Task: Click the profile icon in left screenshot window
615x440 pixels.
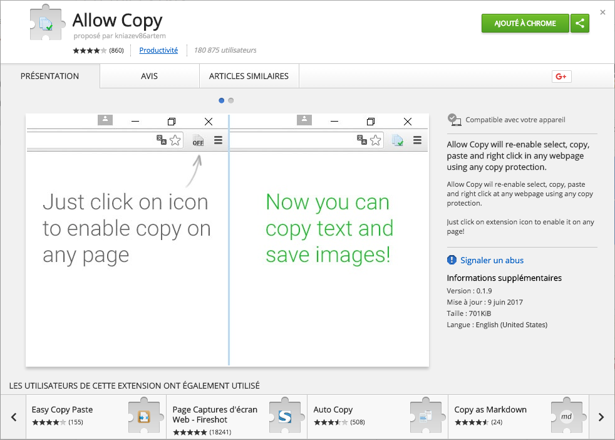Action: [105, 120]
